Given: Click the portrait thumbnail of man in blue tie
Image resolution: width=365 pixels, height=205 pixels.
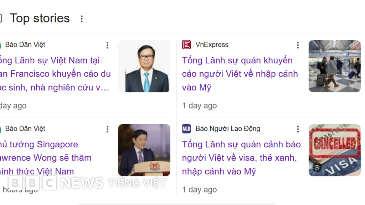Looking at the screenshot, I should pos(144,66).
